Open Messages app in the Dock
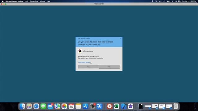The height and width of the screenshot is (111, 198). coord(43,106)
